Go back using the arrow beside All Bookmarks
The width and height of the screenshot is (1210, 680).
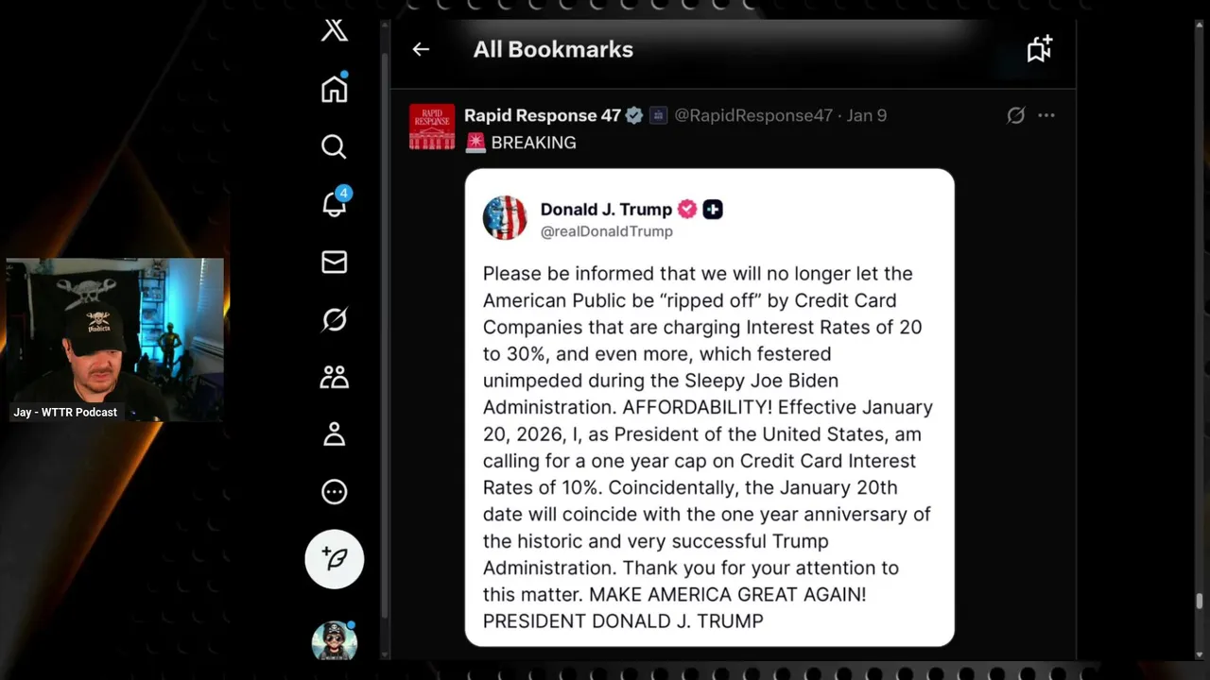421,49
